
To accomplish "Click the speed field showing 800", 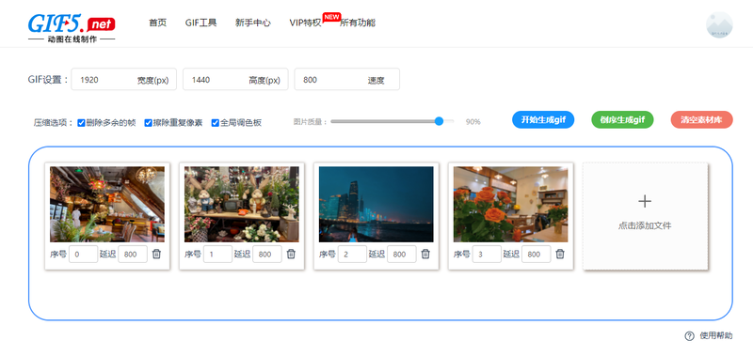I will pyautogui.click(x=346, y=79).
